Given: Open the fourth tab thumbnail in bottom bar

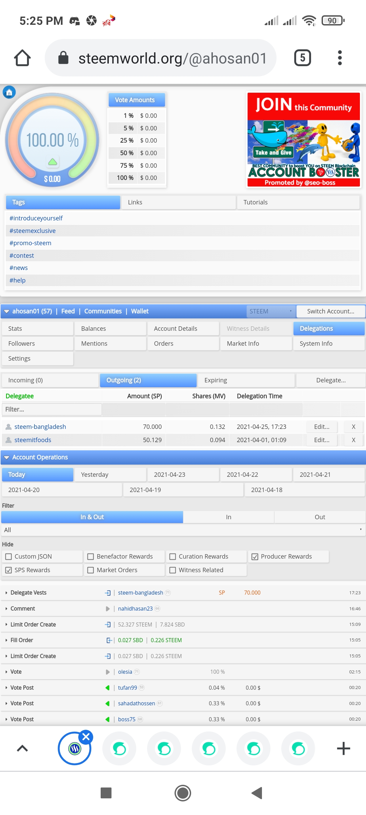Looking at the screenshot, I should [x=209, y=748].
